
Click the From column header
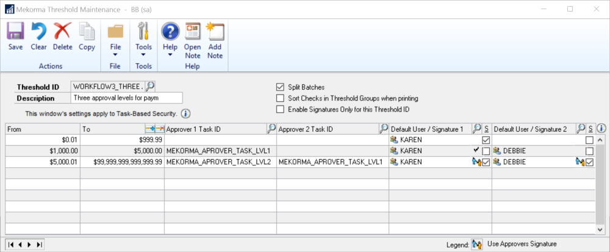43,129
